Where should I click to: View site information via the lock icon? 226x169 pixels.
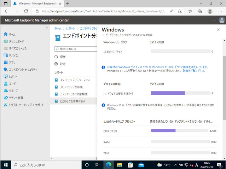coord(37,11)
